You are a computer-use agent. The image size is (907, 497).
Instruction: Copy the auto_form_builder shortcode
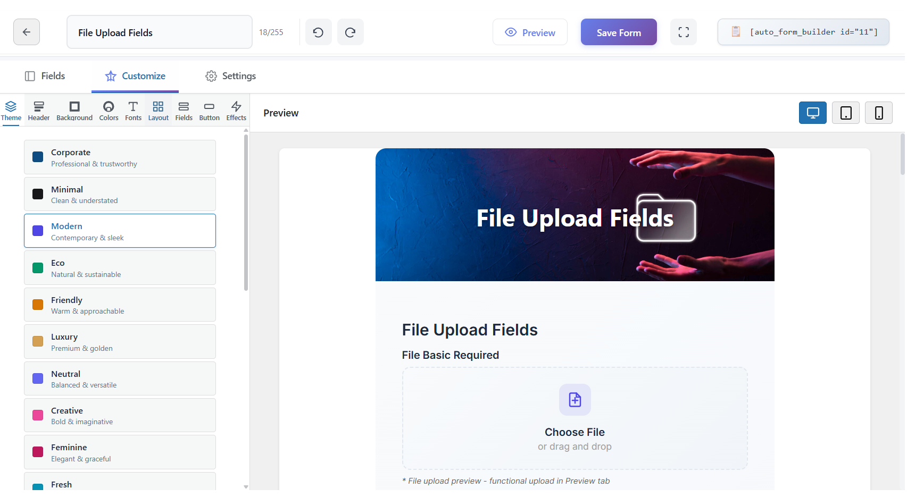[x=803, y=32]
